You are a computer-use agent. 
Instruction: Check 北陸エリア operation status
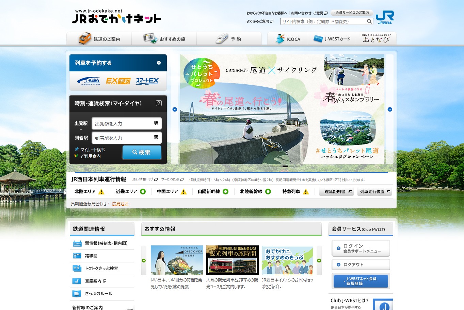(x=89, y=191)
